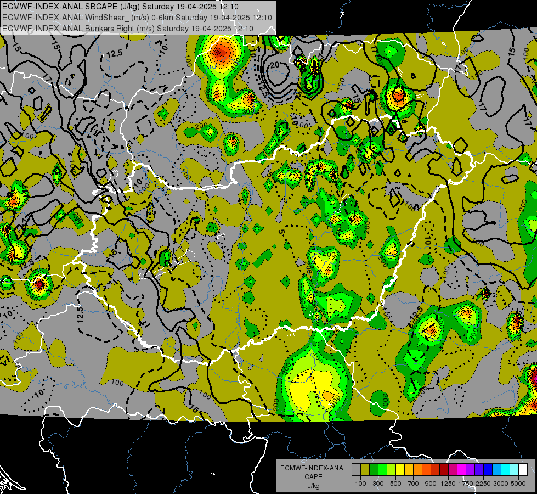Click the pale cyan legend swatch
This screenshot has height=494, width=537.
point(515,469)
